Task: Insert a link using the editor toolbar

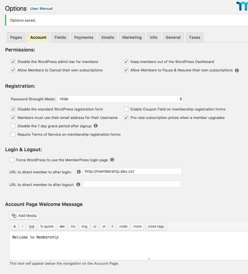Action: click(x=31, y=226)
